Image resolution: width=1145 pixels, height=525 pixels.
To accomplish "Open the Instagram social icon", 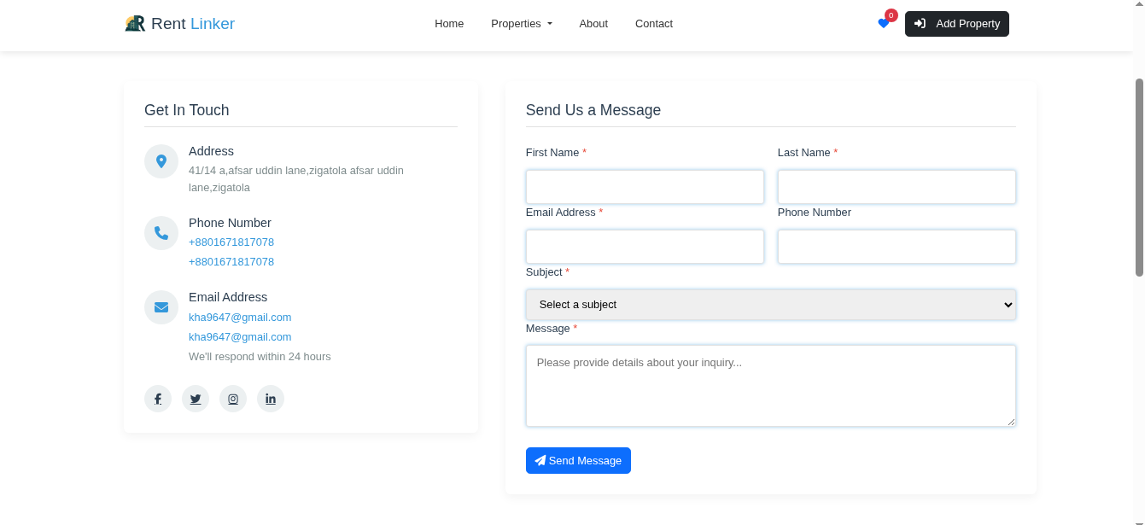I will point(233,399).
